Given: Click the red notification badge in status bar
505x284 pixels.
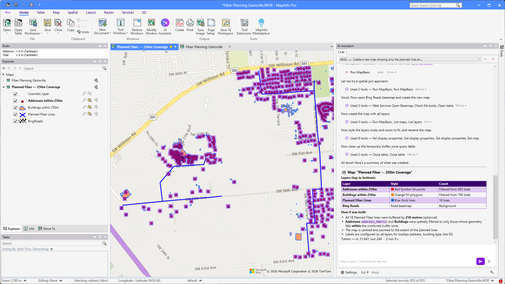Looking at the screenshot, I should point(501,281).
